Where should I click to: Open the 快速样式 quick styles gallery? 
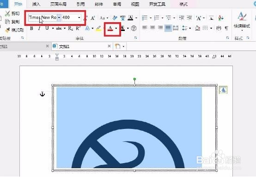(x=242, y=21)
